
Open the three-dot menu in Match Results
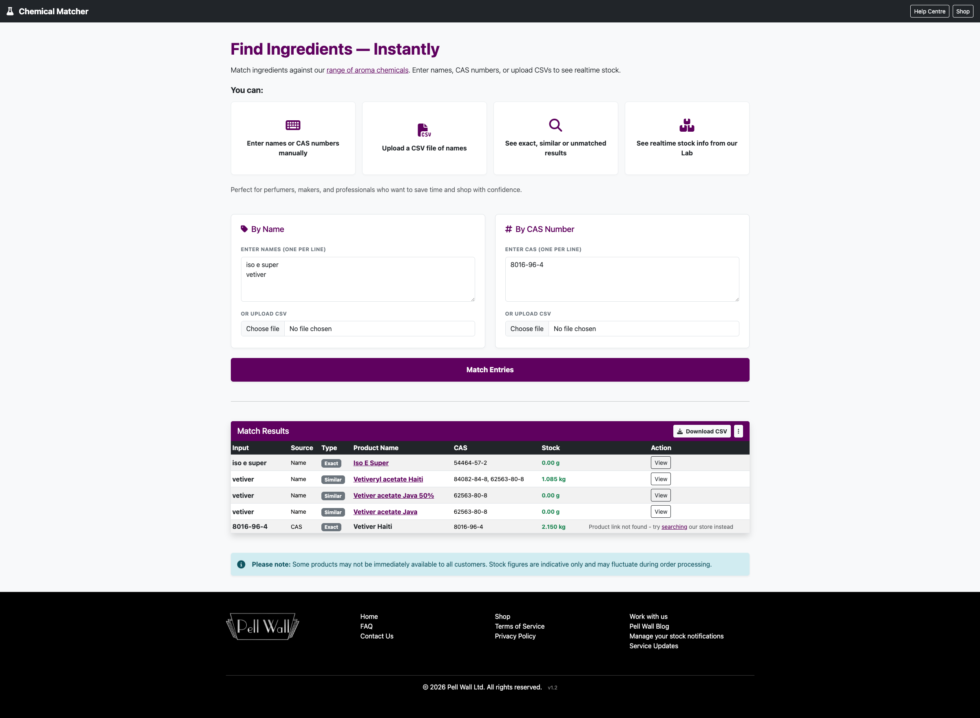pyautogui.click(x=738, y=431)
